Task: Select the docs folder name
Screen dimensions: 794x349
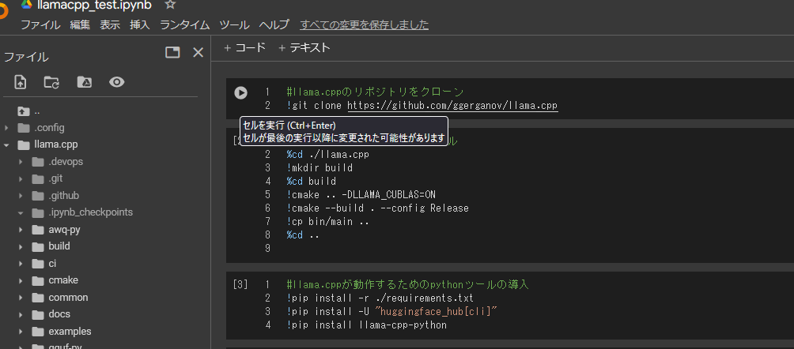Action: [x=59, y=314]
